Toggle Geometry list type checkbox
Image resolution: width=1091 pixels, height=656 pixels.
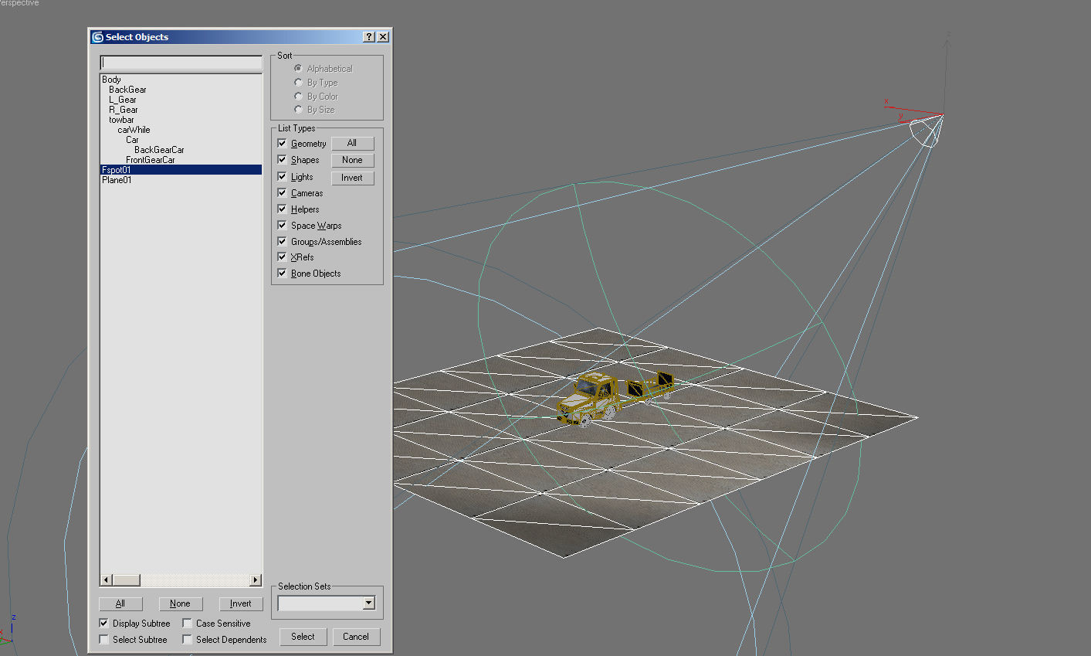click(x=282, y=143)
